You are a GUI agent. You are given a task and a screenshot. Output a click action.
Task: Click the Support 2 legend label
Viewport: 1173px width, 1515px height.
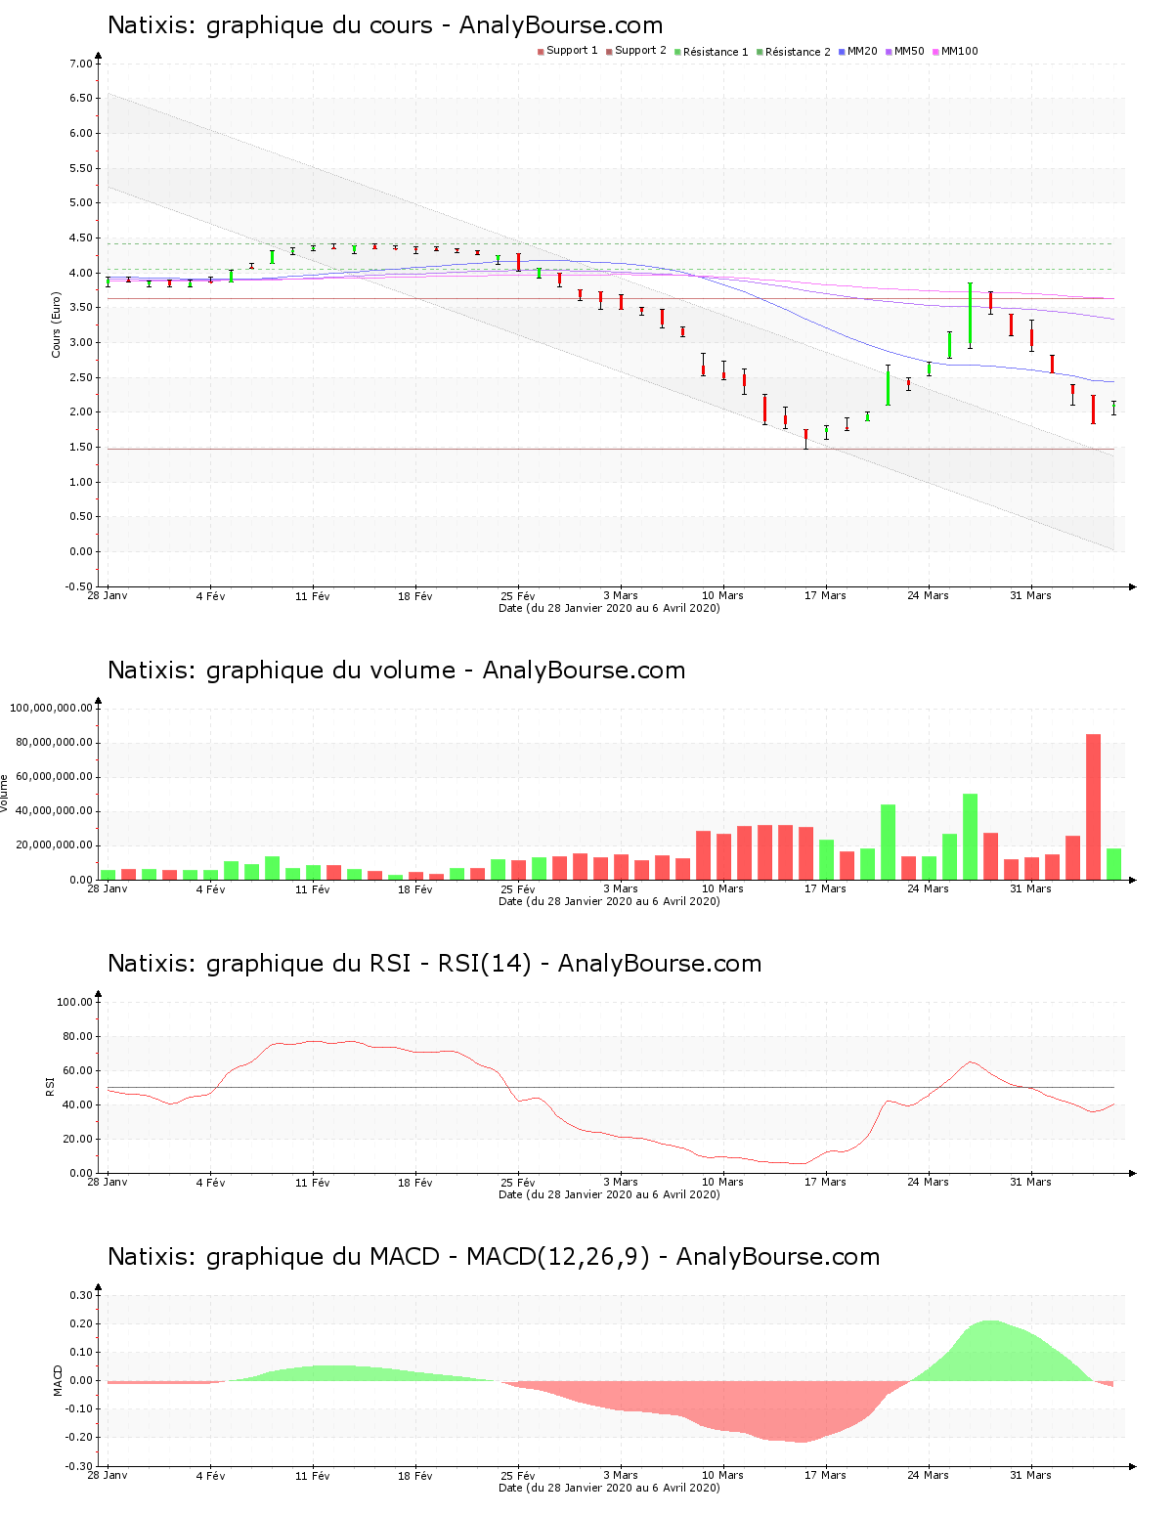[x=640, y=51]
